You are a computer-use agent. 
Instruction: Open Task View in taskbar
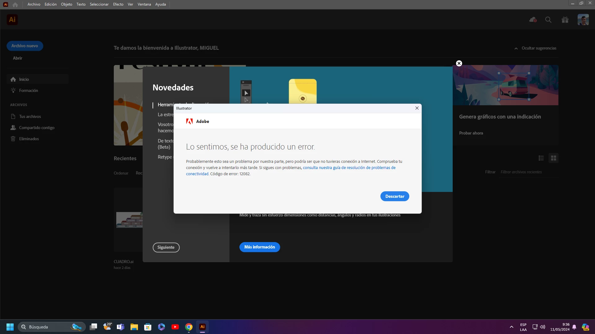point(93,327)
